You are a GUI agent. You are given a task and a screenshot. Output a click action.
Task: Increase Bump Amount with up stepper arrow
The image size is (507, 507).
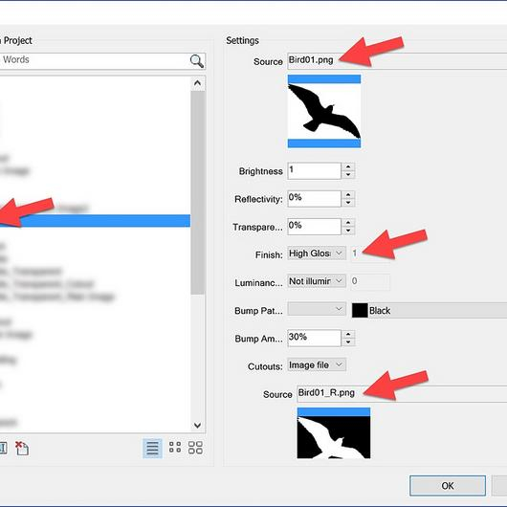point(348,334)
